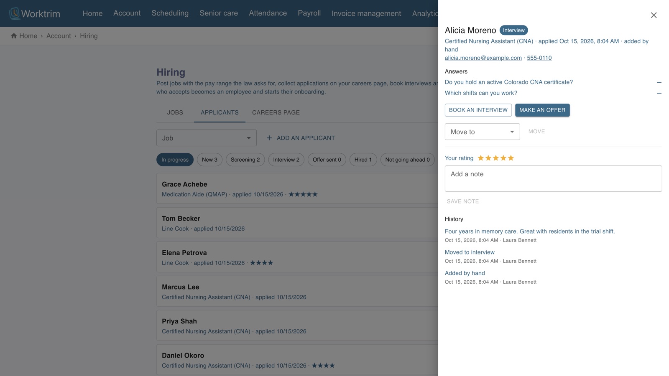This screenshot has height=376, width=669.
Task: Select the Interview 2 filter chip
Action: pos(286,160)
